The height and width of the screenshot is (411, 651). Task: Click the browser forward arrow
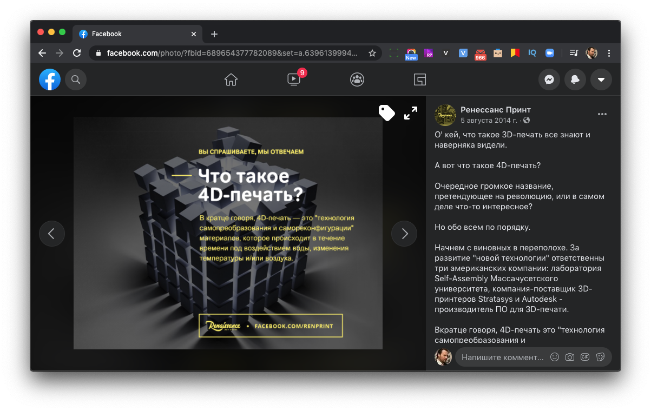(x=60, y=53)
